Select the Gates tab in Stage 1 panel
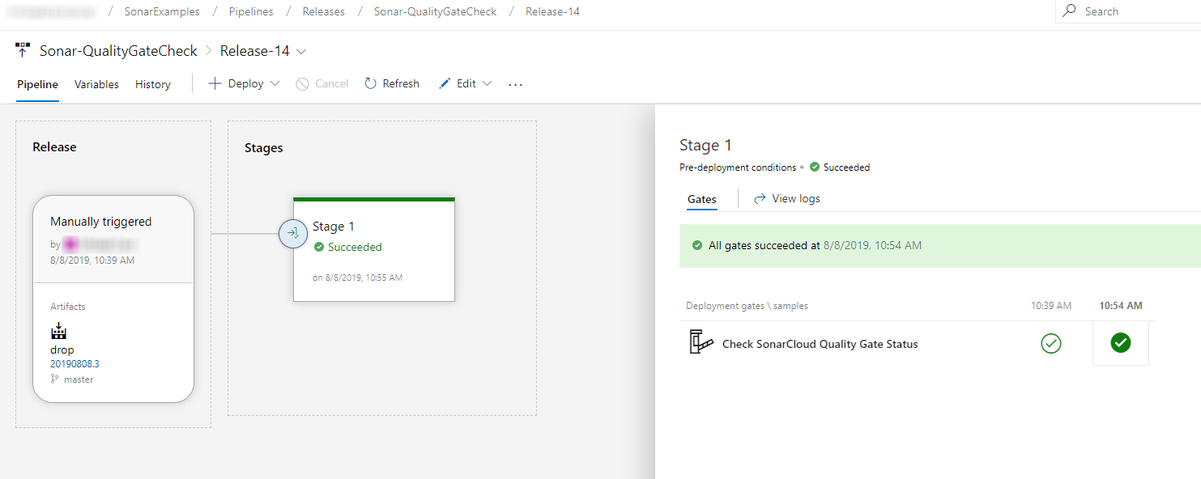Viewport: 1201px width, 479px height. coord(702,199)
